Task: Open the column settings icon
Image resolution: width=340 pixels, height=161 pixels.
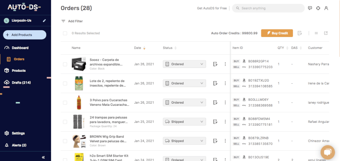Action: [316, 33]
